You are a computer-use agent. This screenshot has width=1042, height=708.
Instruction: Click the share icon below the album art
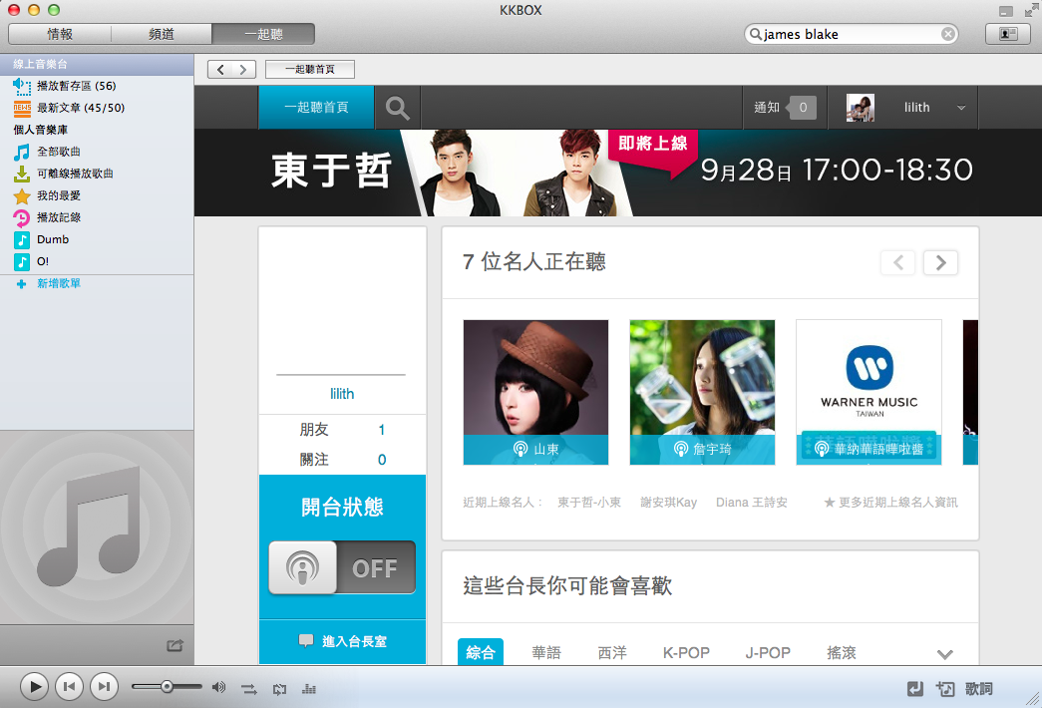tap(174, 645)
